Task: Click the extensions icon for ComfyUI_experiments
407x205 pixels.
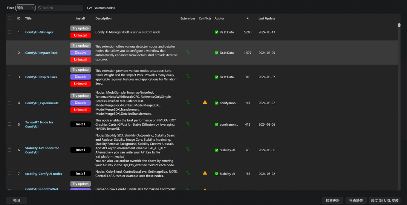Action: (x=188, y=102)
